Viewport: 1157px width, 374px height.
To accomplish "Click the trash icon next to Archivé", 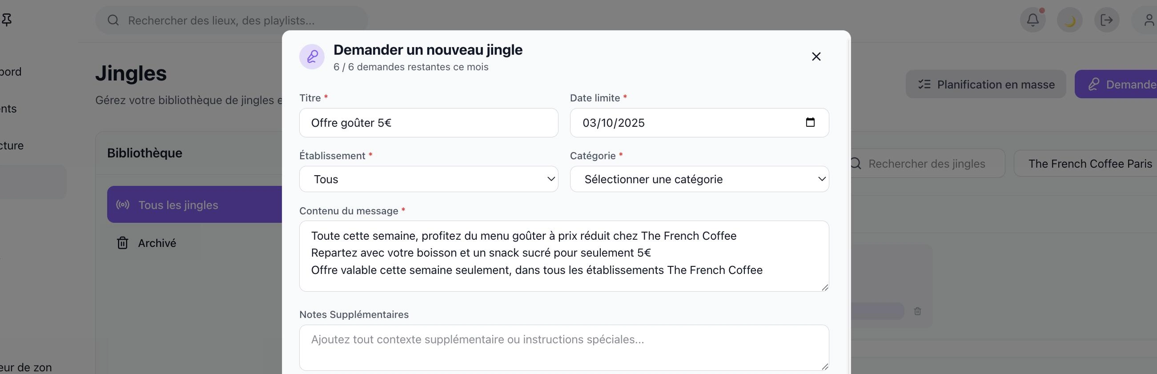I will 123,243.
